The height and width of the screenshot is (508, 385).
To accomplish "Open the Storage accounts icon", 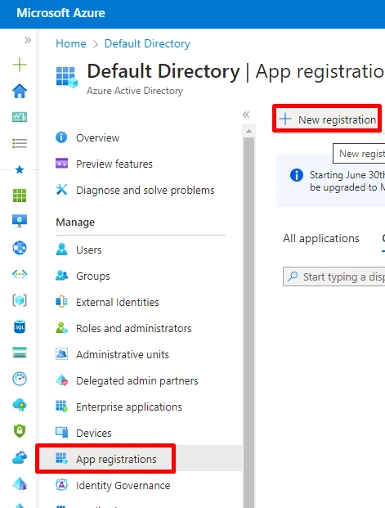I will pyautogui.click(x=20, y=353).
